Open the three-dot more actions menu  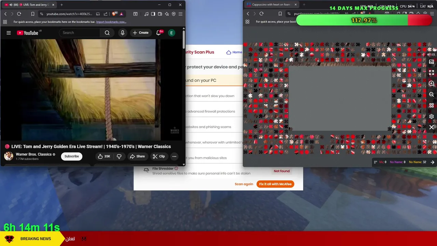point(174,156)
